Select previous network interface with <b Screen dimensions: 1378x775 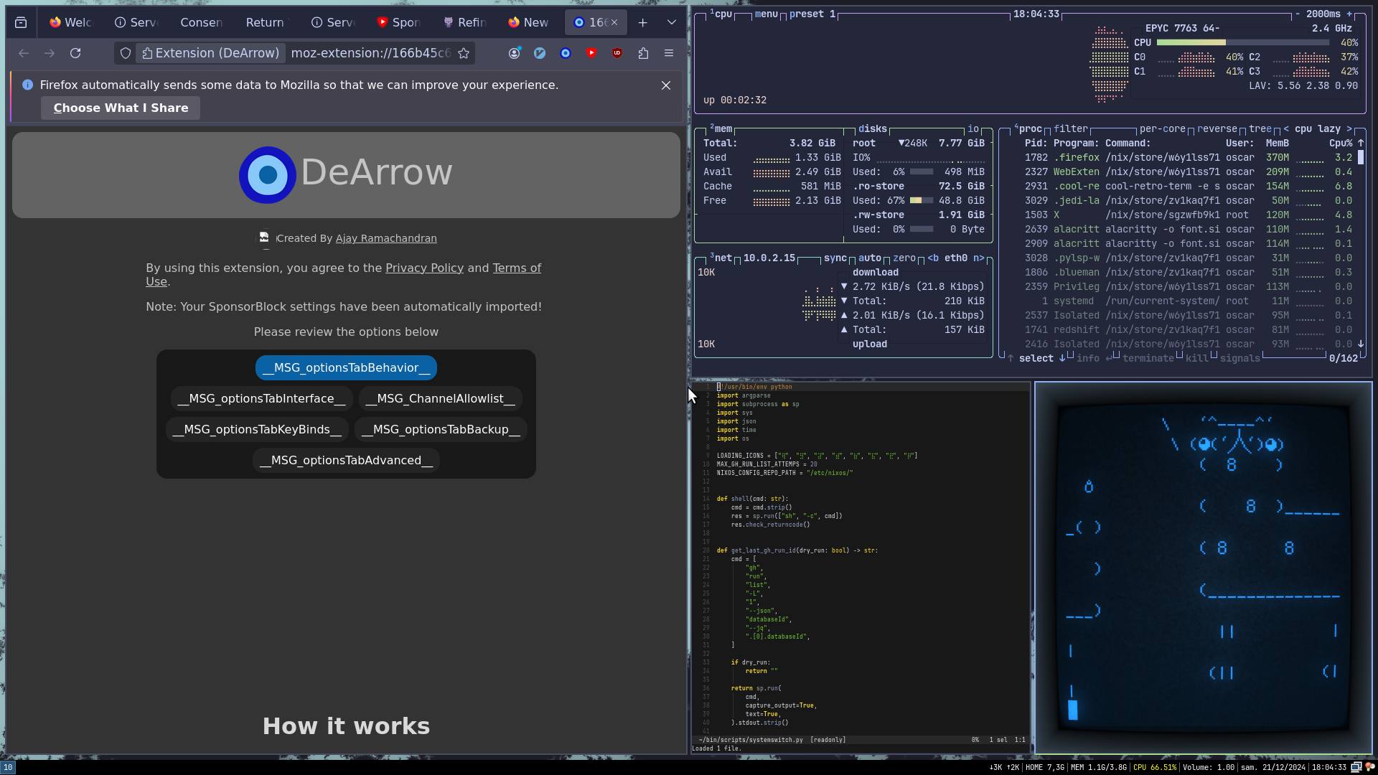(x=933, y=258)
